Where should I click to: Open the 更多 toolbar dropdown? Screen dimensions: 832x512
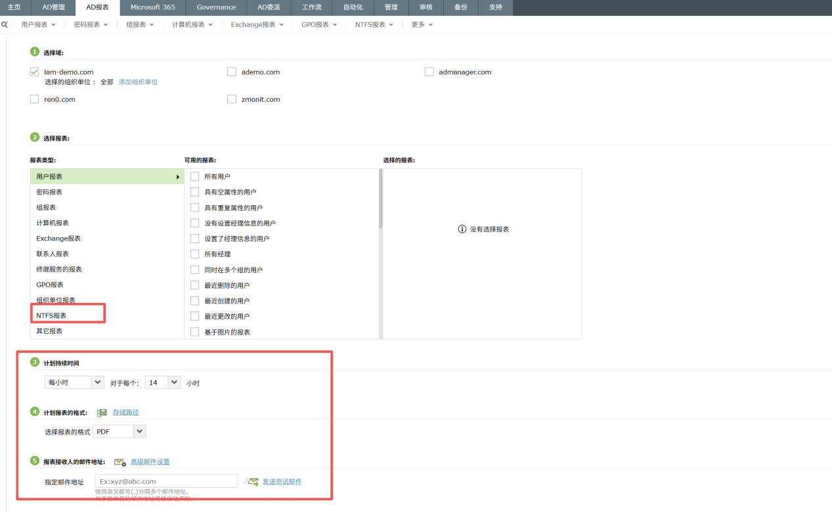[422, 24]
